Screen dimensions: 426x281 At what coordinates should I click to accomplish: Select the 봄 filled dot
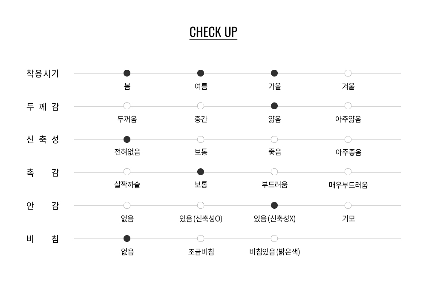pos(127,73)
